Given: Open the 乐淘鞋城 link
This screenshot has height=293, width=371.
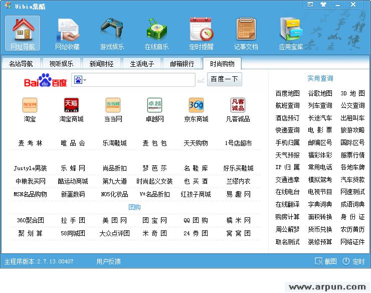Looking at the screenshot, I should [x=114, y=143].
